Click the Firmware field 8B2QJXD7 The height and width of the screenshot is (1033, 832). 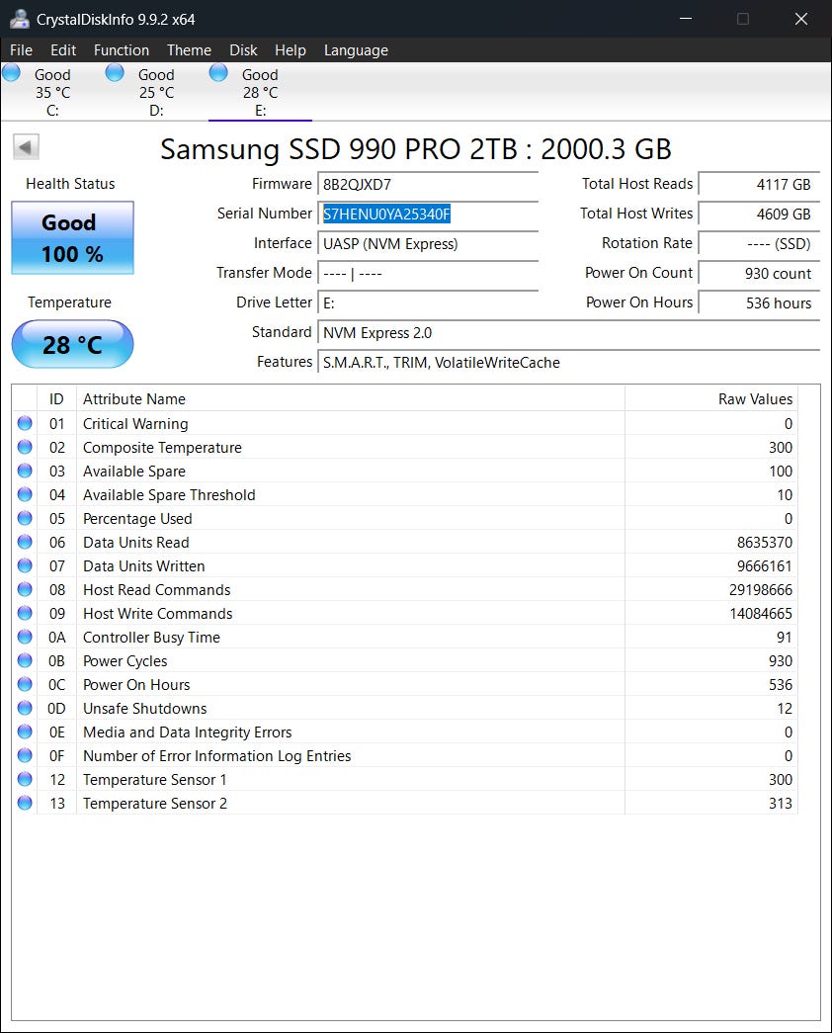pos(428,185)
